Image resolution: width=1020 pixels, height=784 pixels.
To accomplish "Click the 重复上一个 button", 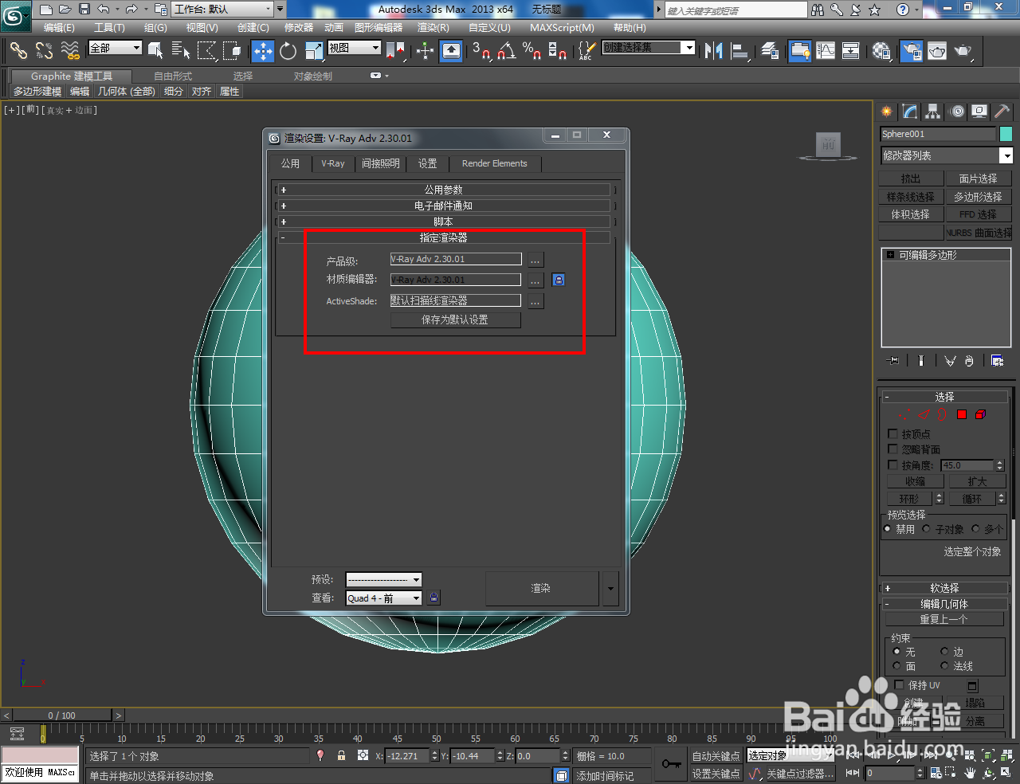I will coord(943,619).
